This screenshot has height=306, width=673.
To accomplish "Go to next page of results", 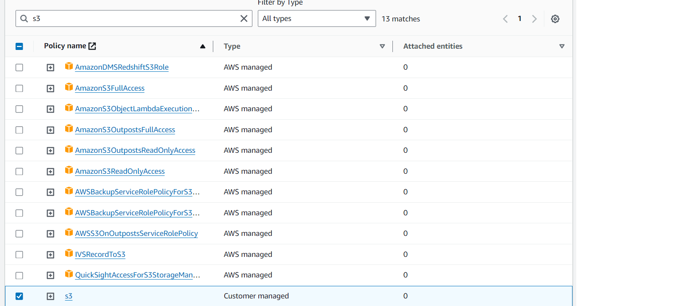I will pos(534,19).
